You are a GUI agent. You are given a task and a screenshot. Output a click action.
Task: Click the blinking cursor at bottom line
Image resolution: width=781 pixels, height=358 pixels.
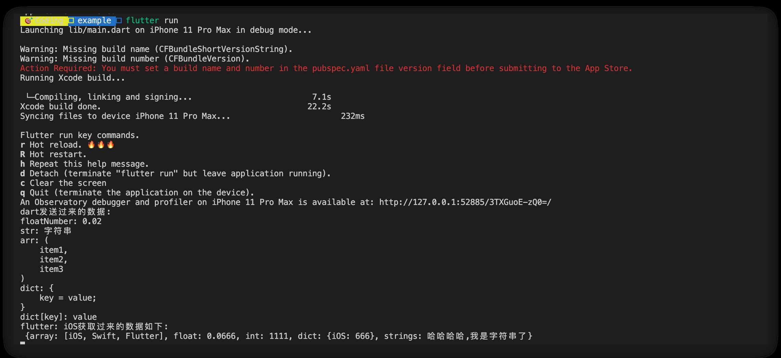click(23, 343)
